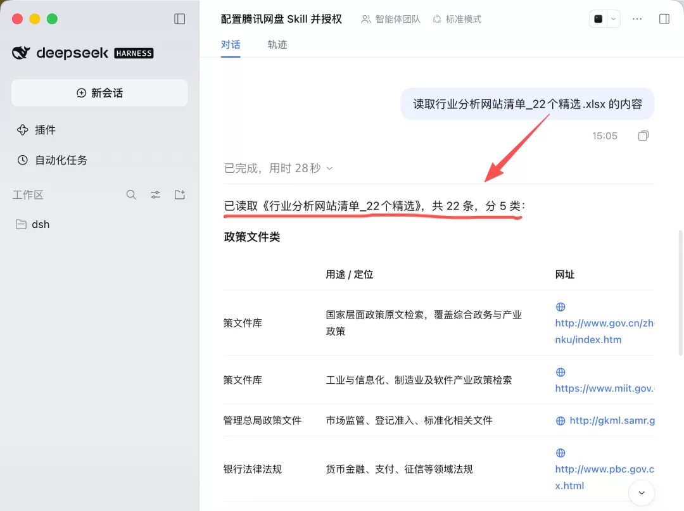The height and width of the screenshot is (511, 684).
Task: Switch to the 对话 tab
Action: pyautogui.click(x=231, y=44)
